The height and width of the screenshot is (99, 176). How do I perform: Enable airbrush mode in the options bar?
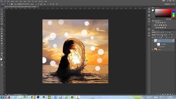[x=53, y=4]
